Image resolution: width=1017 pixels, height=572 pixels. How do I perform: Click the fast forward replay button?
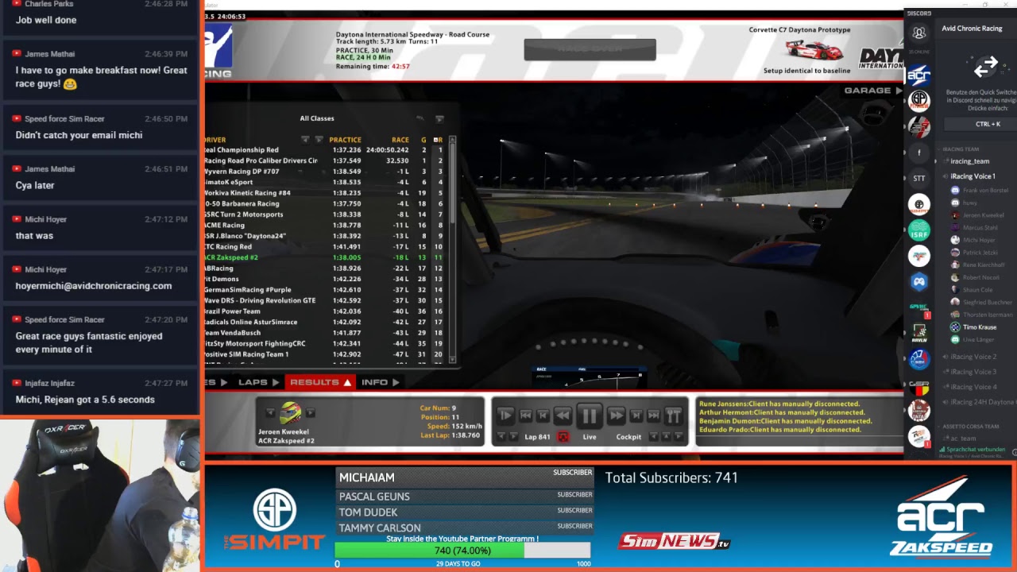pos(616,415)
